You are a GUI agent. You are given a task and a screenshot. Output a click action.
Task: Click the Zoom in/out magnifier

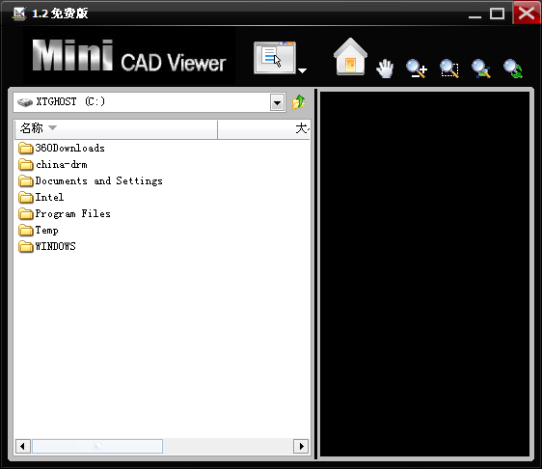click(x=417, y=69)
